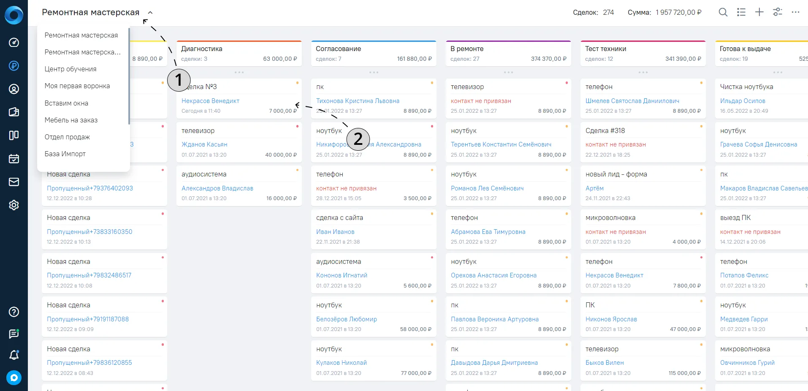Image resolution: width=808 pixels, height=391 pixels.
Task: Open deals section ruble icon in sidebar
Action: (x=14, y=65)
